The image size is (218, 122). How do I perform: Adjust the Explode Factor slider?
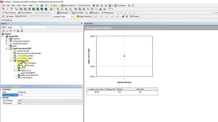40,16
